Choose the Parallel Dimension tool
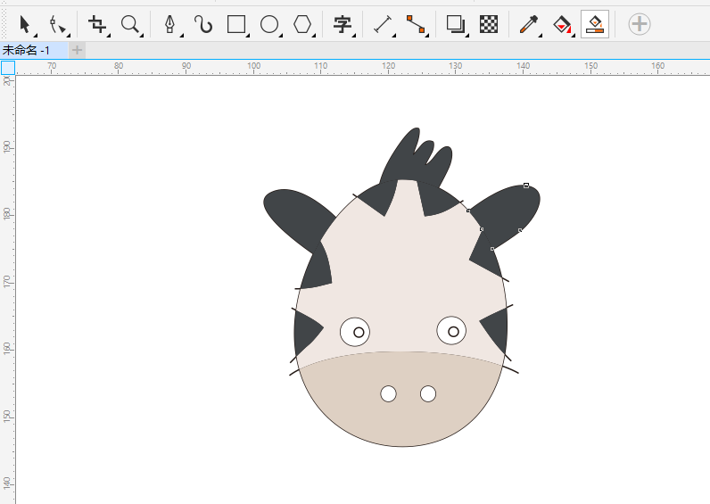 point(383,24)
